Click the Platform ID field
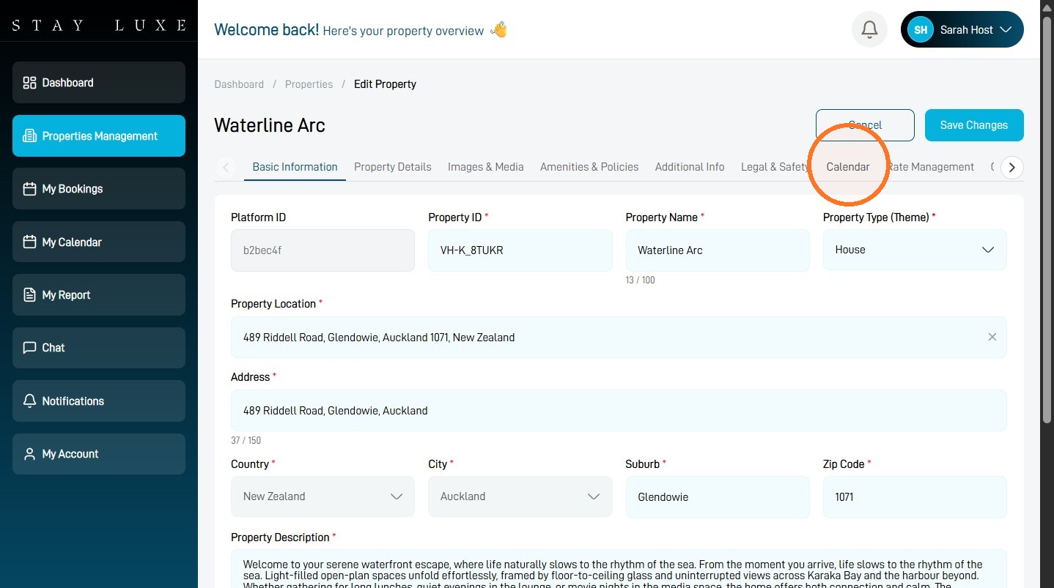The height and width of the screenshot is (588, 1054). 323,250
